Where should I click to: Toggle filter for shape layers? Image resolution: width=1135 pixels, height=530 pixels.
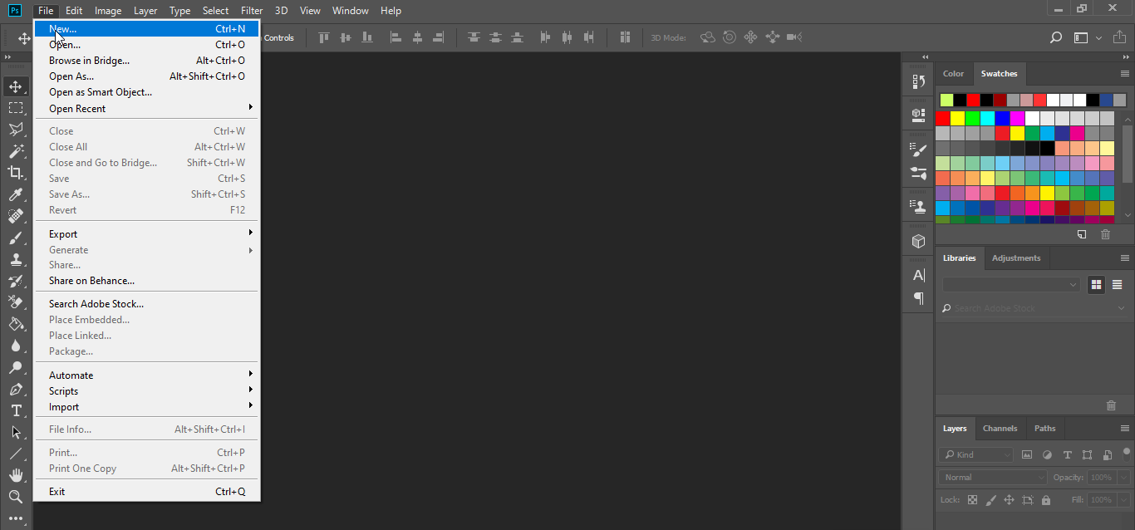1088,454
